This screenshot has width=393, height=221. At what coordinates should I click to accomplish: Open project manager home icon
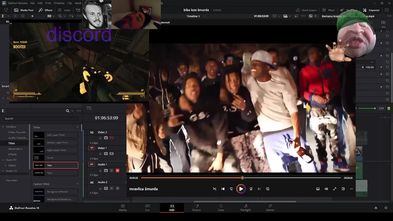pyautogui.click(x=376, y=208)
